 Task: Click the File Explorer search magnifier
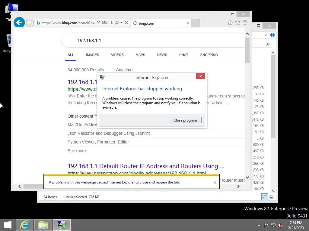(268, 44)
